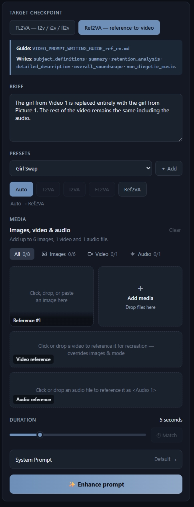Click the 'Audio reference' label
The width and height of the screenshot is (194, 507).
pos(33,400)
